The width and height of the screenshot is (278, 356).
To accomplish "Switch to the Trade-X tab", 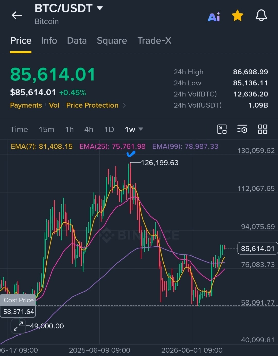I will tap(154, 41).
